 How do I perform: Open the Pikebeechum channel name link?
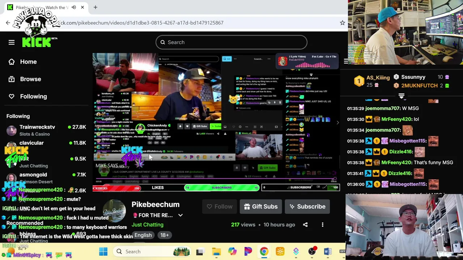click(x=156, y=204)
